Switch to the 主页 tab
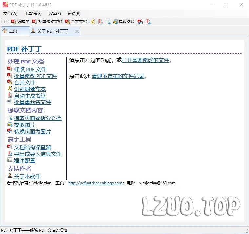The image size is (249, 234). coord(15,31)
